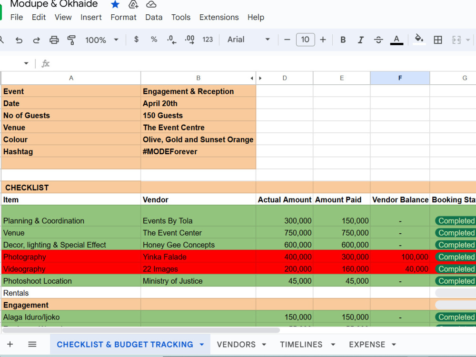This screenshot has width=476, height=357.
Task: Check the cloud save status icon
Action: tap(151, 4)
